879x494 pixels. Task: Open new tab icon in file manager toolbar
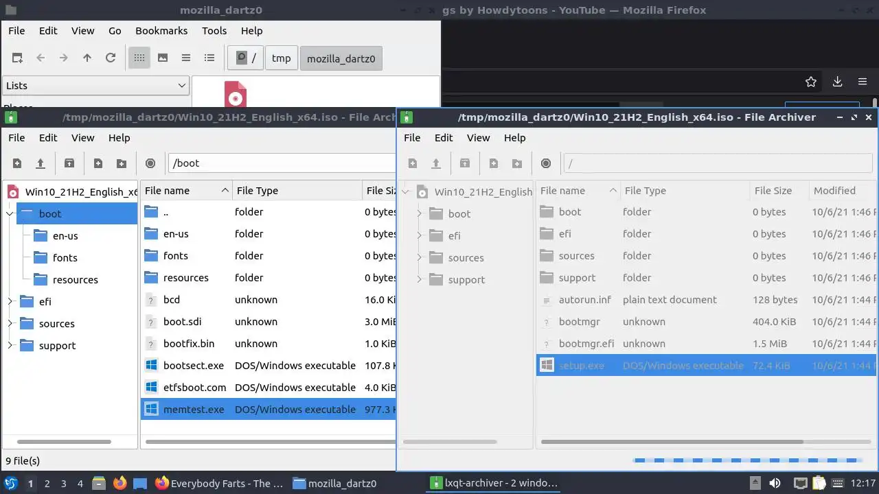coord(17,58)
